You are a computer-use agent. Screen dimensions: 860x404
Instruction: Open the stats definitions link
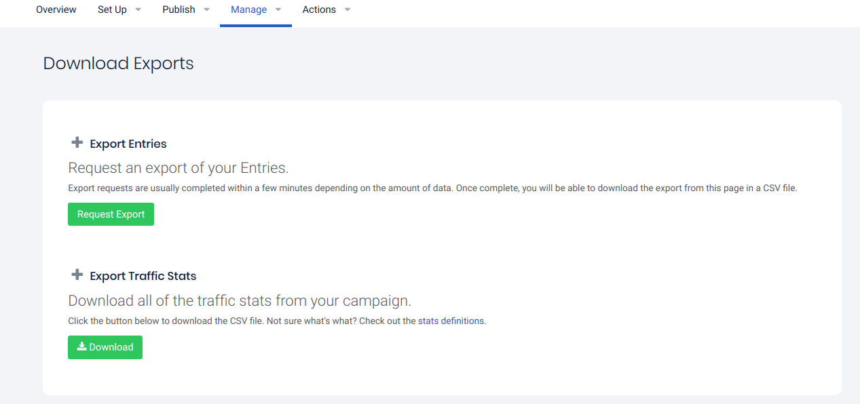click(x=451, y=321)
